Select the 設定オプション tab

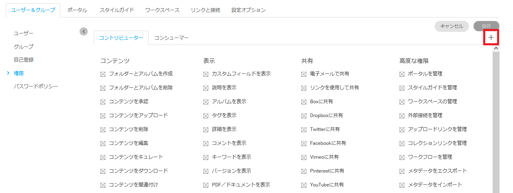[x=248, y=10]
